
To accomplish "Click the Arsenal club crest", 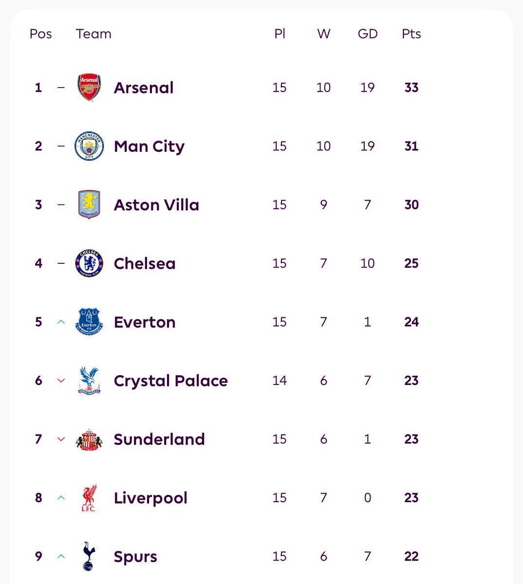I will tap(89, 88).
